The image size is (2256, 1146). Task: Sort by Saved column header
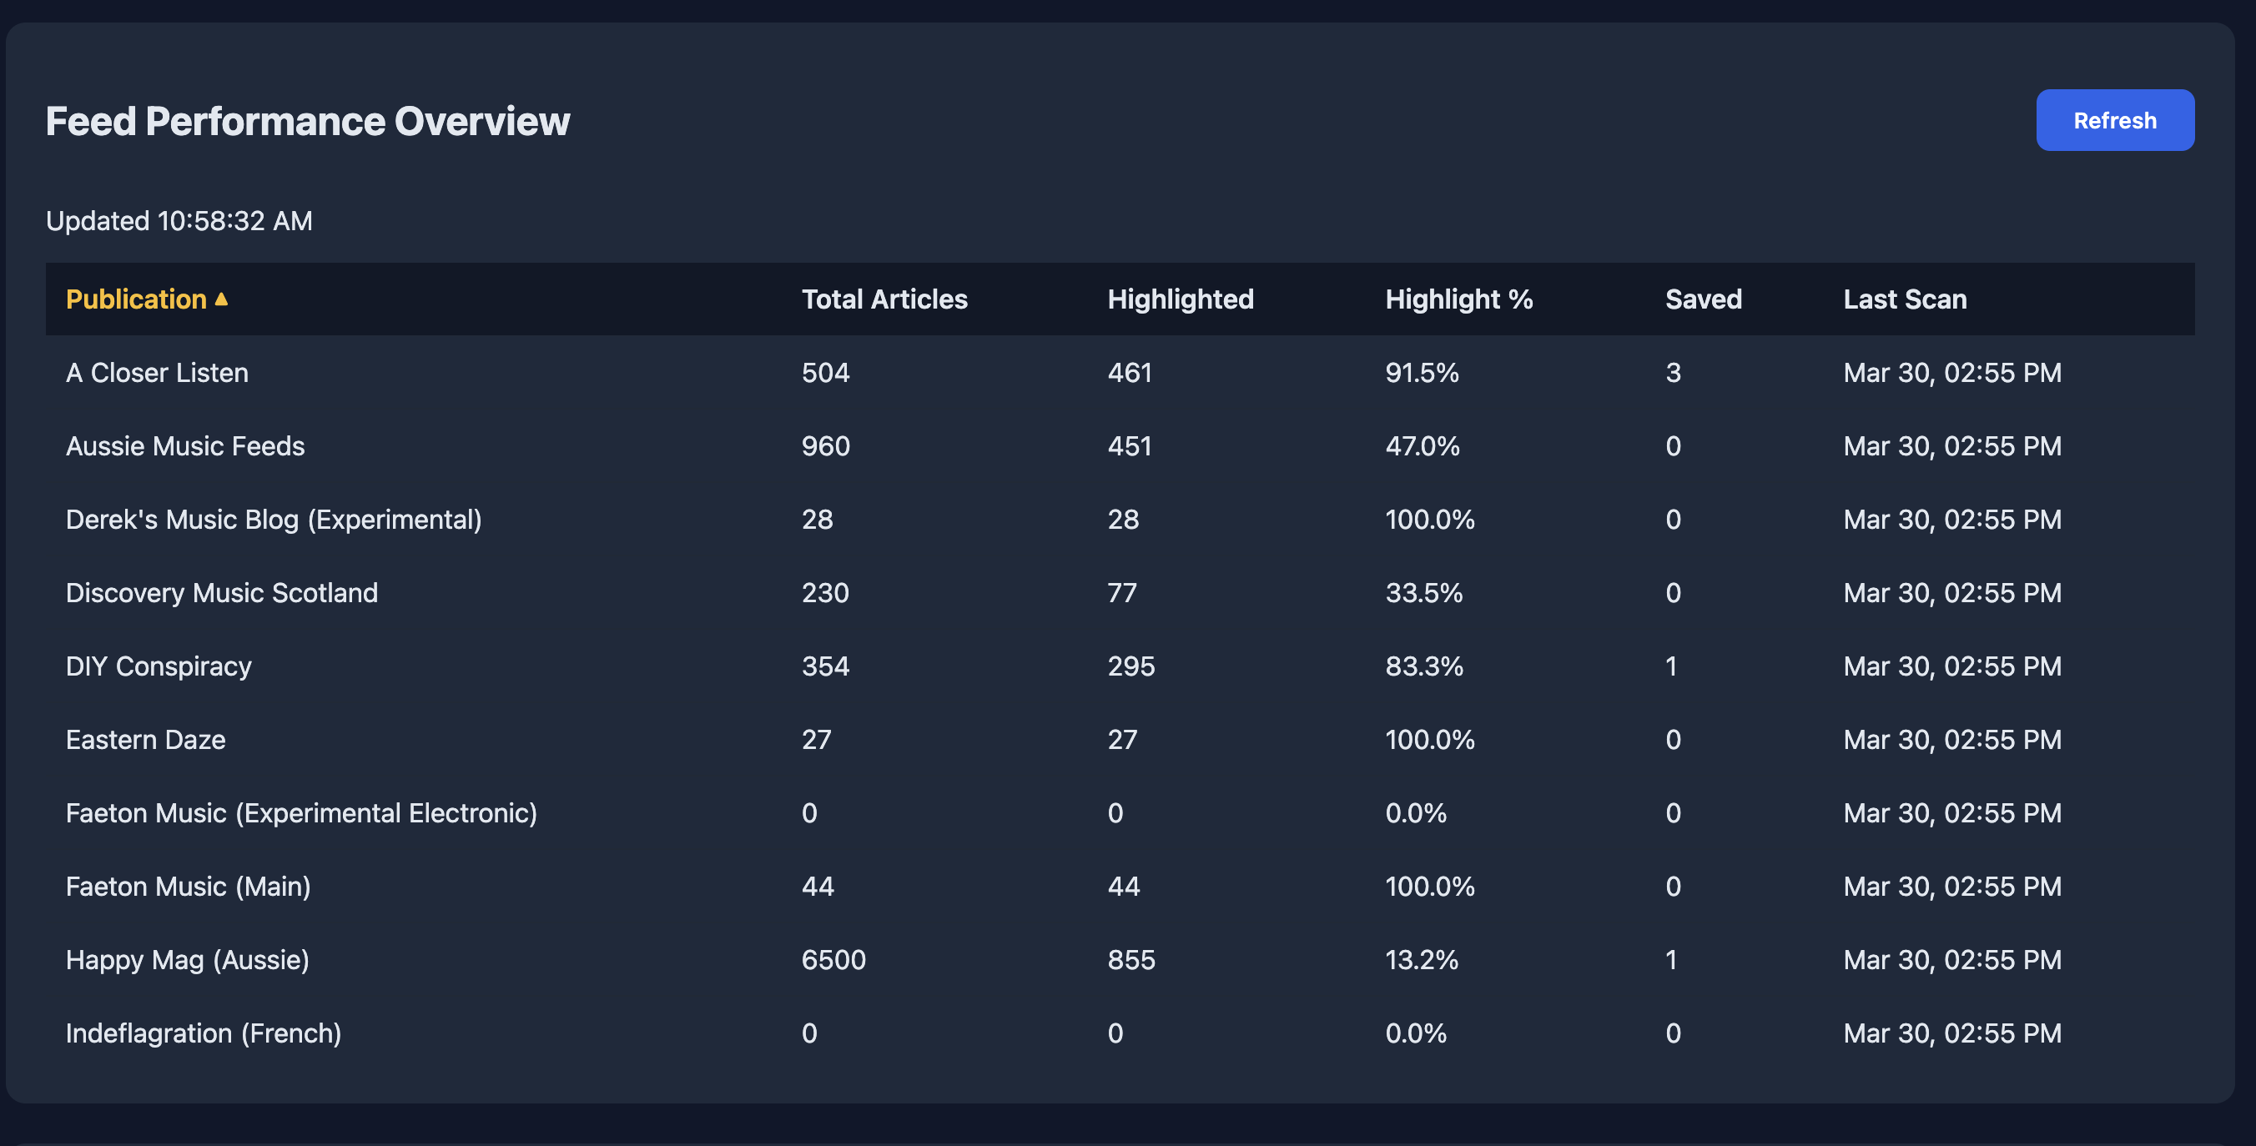point(1703,299)
